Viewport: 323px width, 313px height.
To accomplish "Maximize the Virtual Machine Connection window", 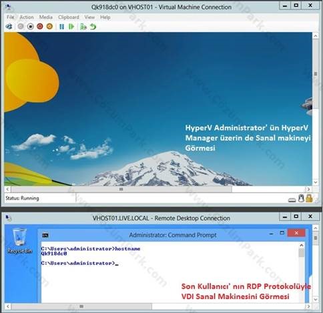I will (x=296, y=5).
